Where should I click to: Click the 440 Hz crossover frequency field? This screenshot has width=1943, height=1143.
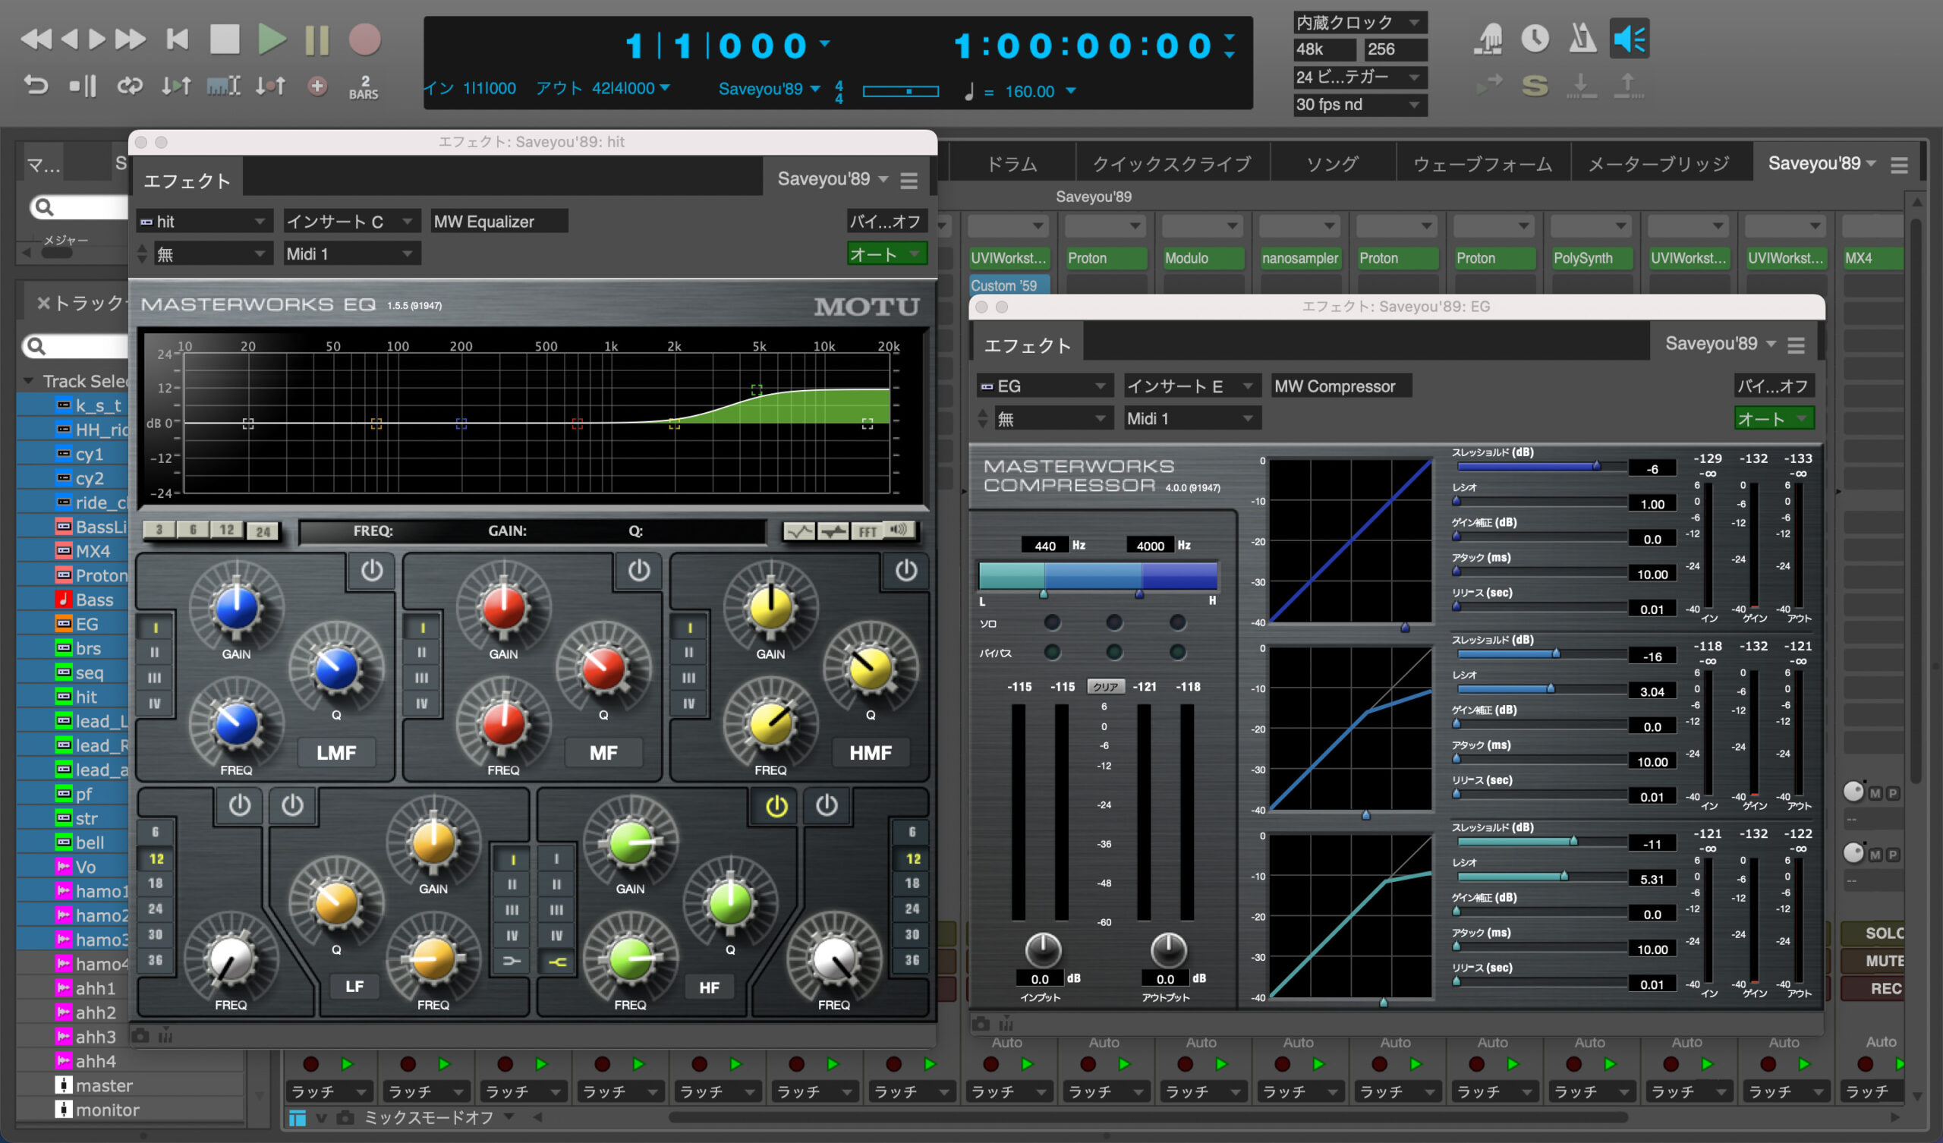click(x=1045, y=545)
